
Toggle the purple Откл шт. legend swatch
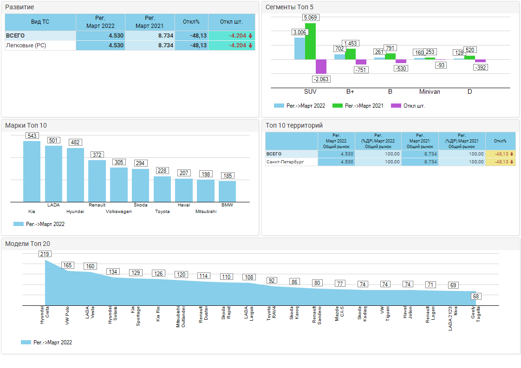point(396,106)
